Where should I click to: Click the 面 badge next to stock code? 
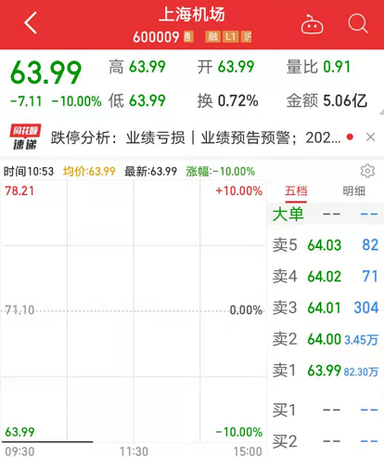[188, 37]
